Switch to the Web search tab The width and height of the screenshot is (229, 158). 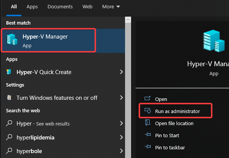click(87, 7)
